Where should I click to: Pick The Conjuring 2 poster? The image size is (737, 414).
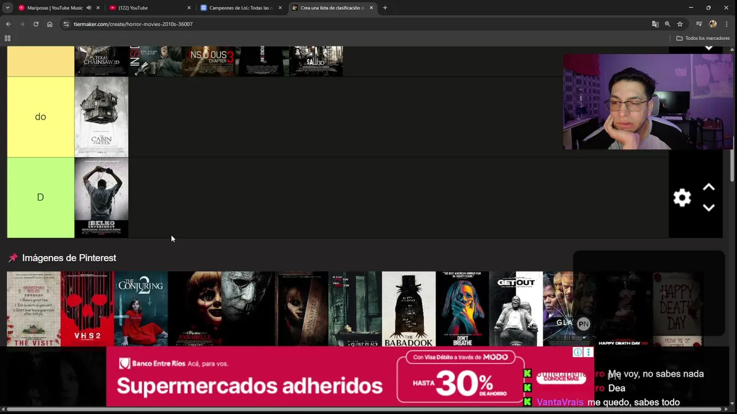pos(140,309)
